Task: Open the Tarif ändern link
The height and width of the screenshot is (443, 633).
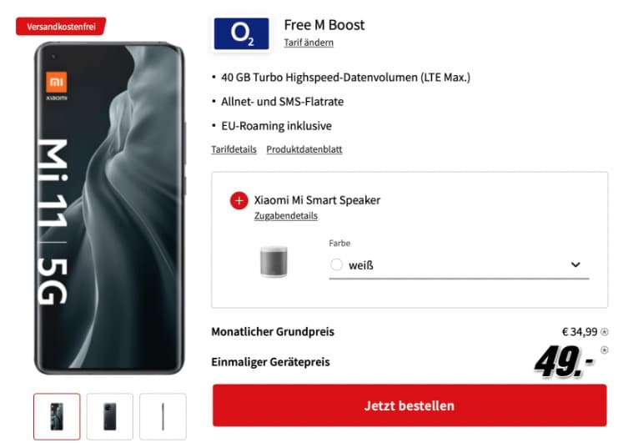Action: pyautogui.click(x=309, y=43)
